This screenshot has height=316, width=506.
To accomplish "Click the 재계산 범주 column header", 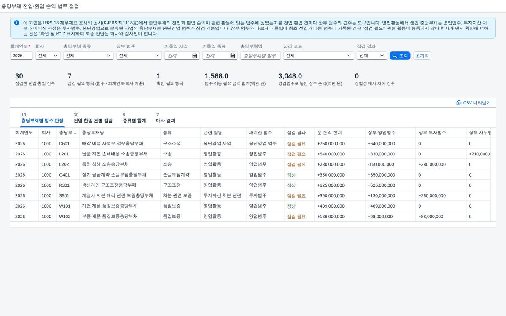I will [x=265, y=133].
